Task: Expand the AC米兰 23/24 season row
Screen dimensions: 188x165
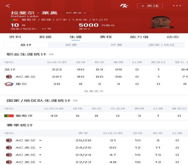Action: [x=40, y=155]
